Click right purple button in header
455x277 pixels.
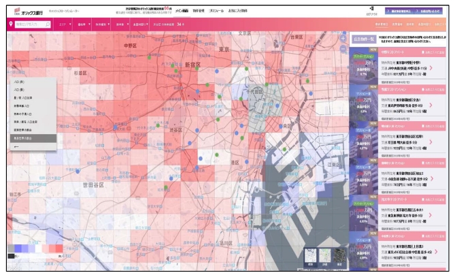click(428, 11)
